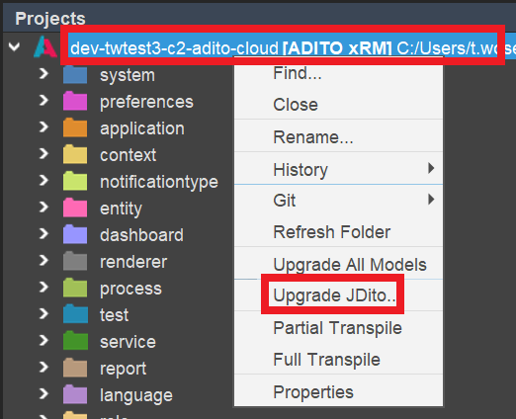Click the dark green service folder icon
Screen dimensions: 516x419
point(75,341)
